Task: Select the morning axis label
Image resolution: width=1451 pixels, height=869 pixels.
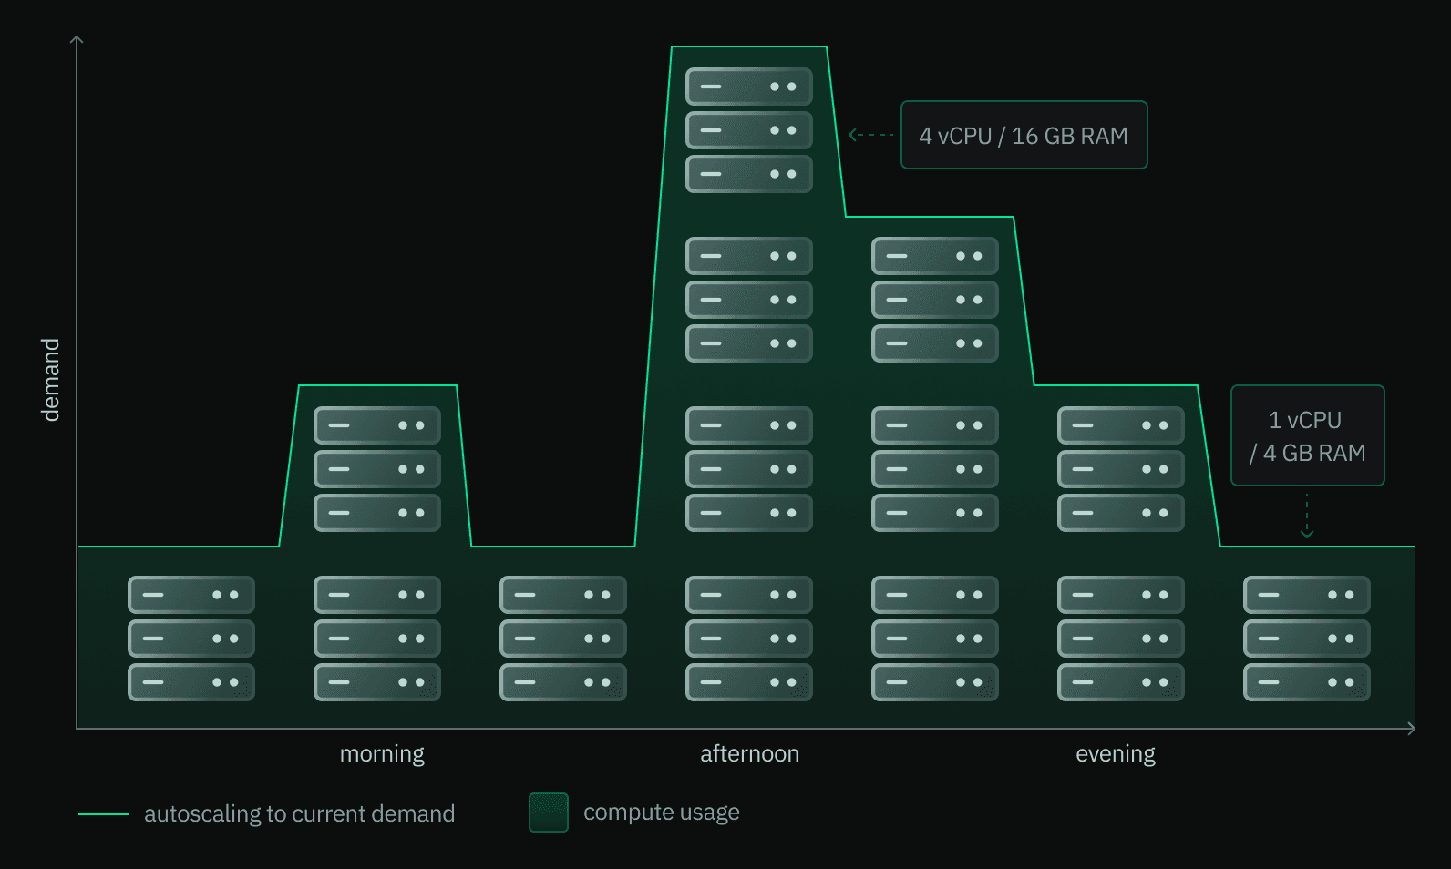Action: click(x=382, y=754)
